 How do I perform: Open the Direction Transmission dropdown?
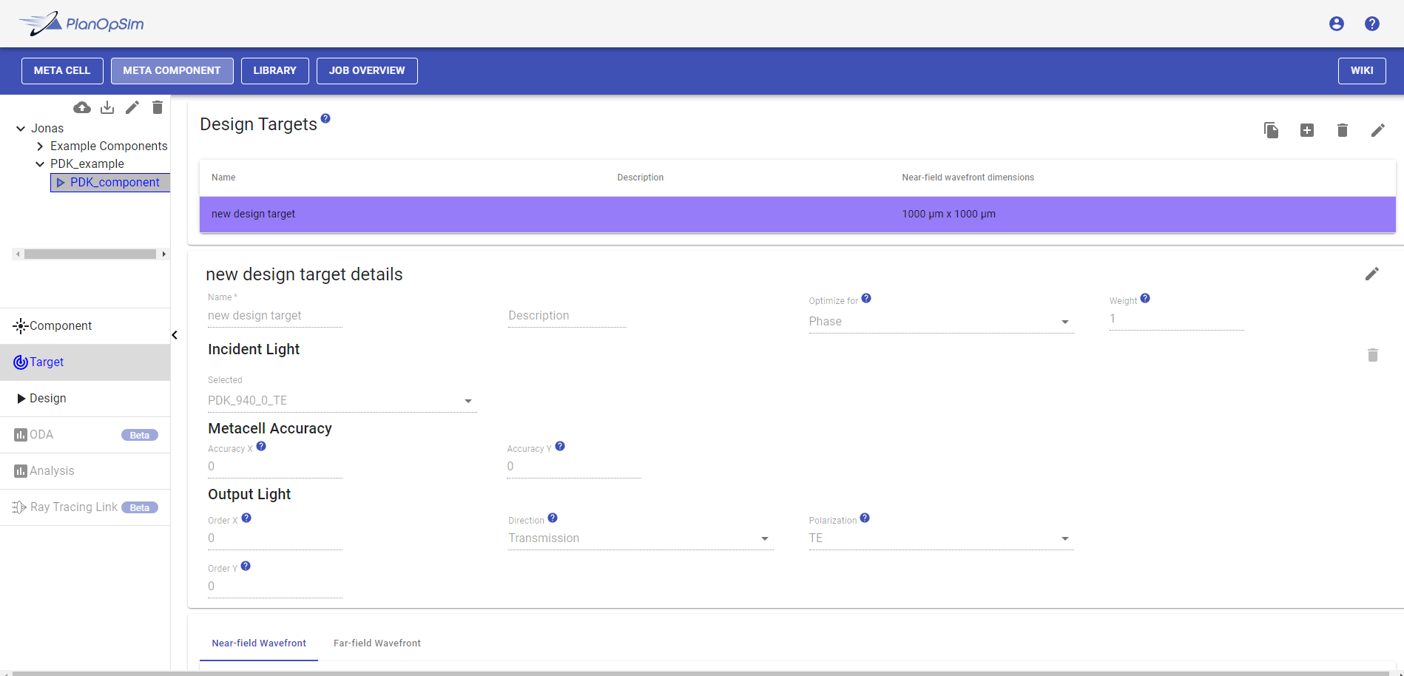pyautogui.click(x=640, y=538)
